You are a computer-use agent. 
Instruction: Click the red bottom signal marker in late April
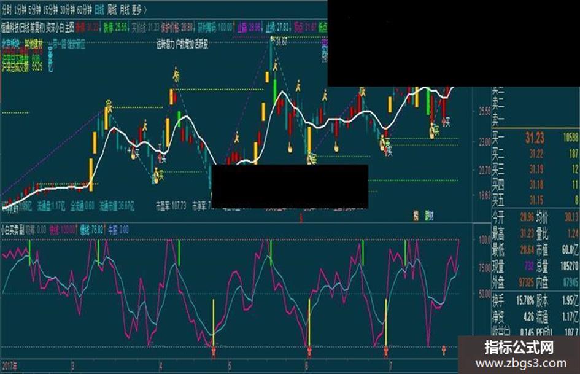tap(214, 351)
